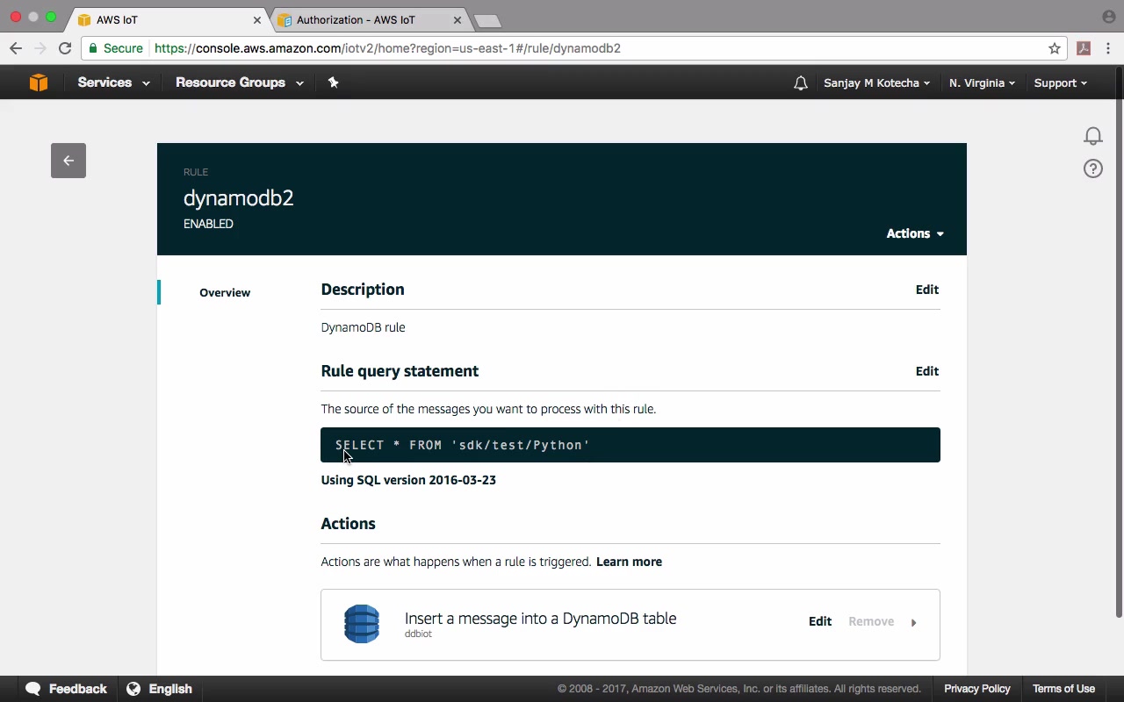This screenshot has height=702, width=1124.
Task: Open the Sanjay M Kotecha account menu
Action: coord(876,82)
